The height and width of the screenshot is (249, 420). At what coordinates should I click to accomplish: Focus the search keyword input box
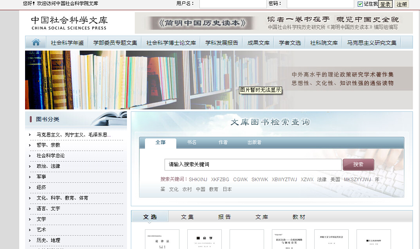tap(253, 165)
